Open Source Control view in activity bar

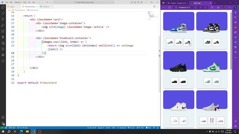click(x=3, y=19)
